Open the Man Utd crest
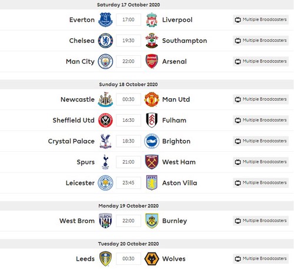 pyautogui.click(x=152, y=99)
